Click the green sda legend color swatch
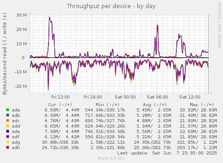The width and height of the screenshot is (223, 163). click(x=8, y=110)
